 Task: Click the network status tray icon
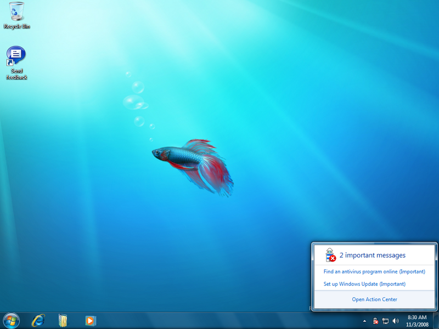[385, 321]
